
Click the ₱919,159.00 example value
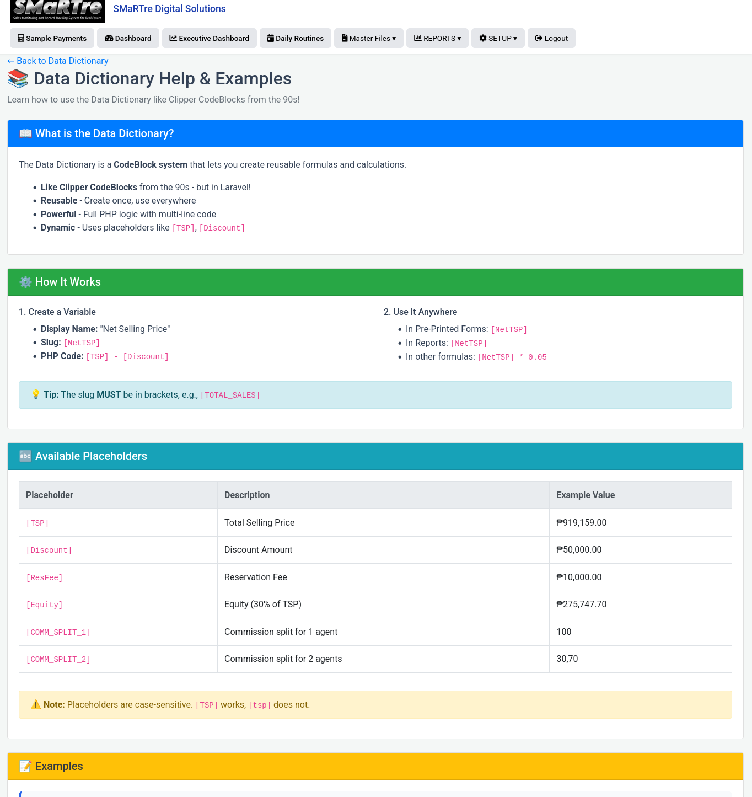pos(582,522)
